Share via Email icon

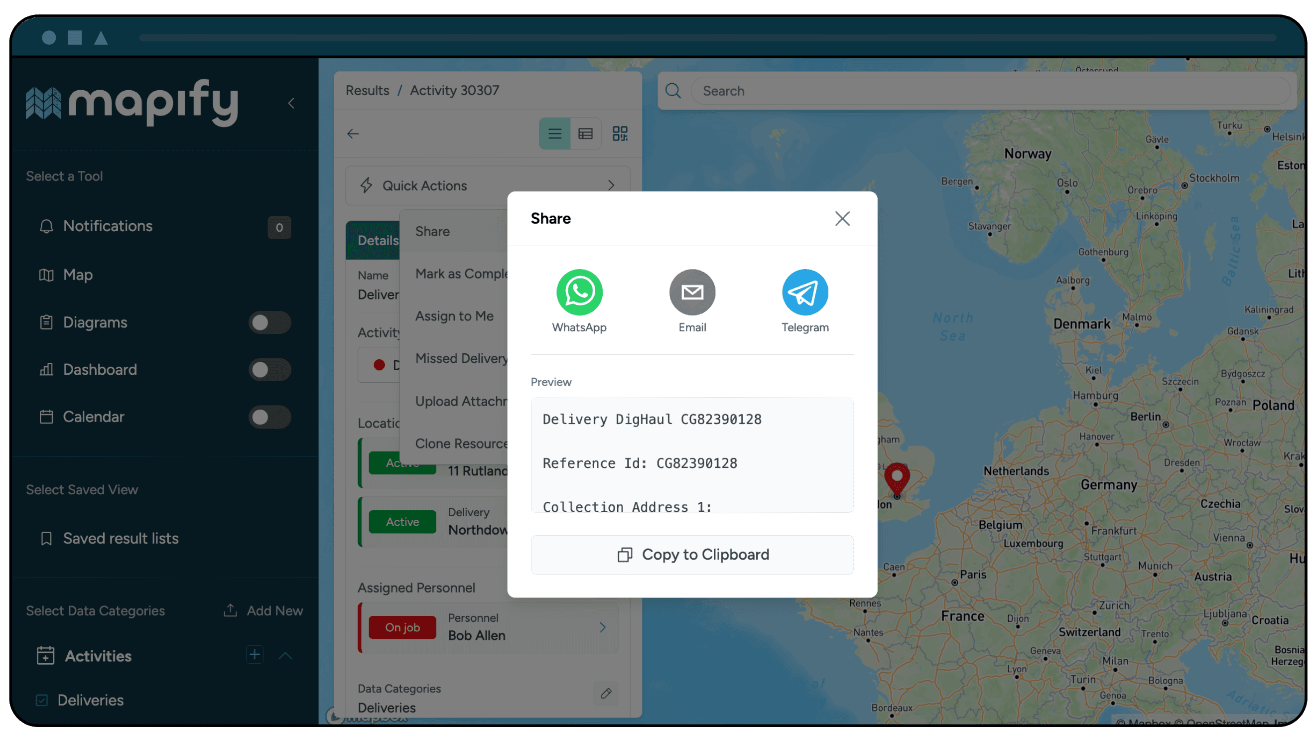692,292
